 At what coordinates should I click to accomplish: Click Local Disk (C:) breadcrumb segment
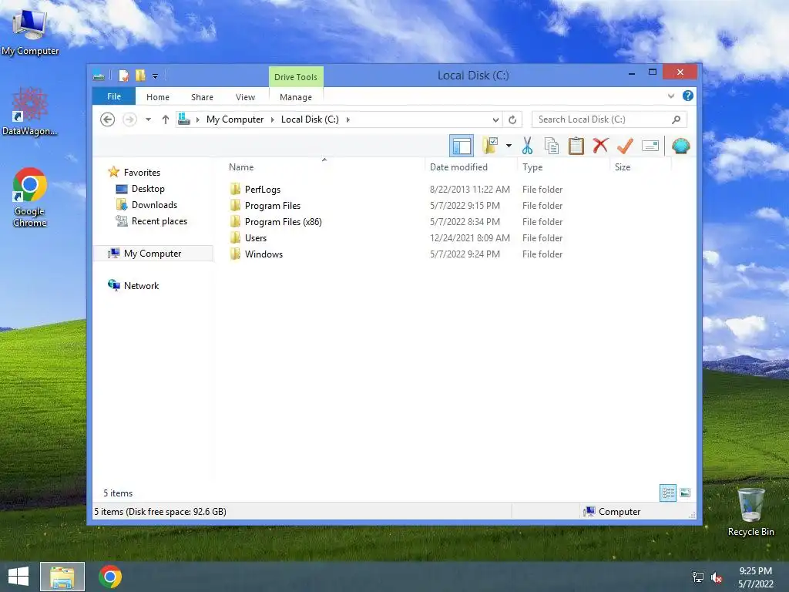coord(310,119)
